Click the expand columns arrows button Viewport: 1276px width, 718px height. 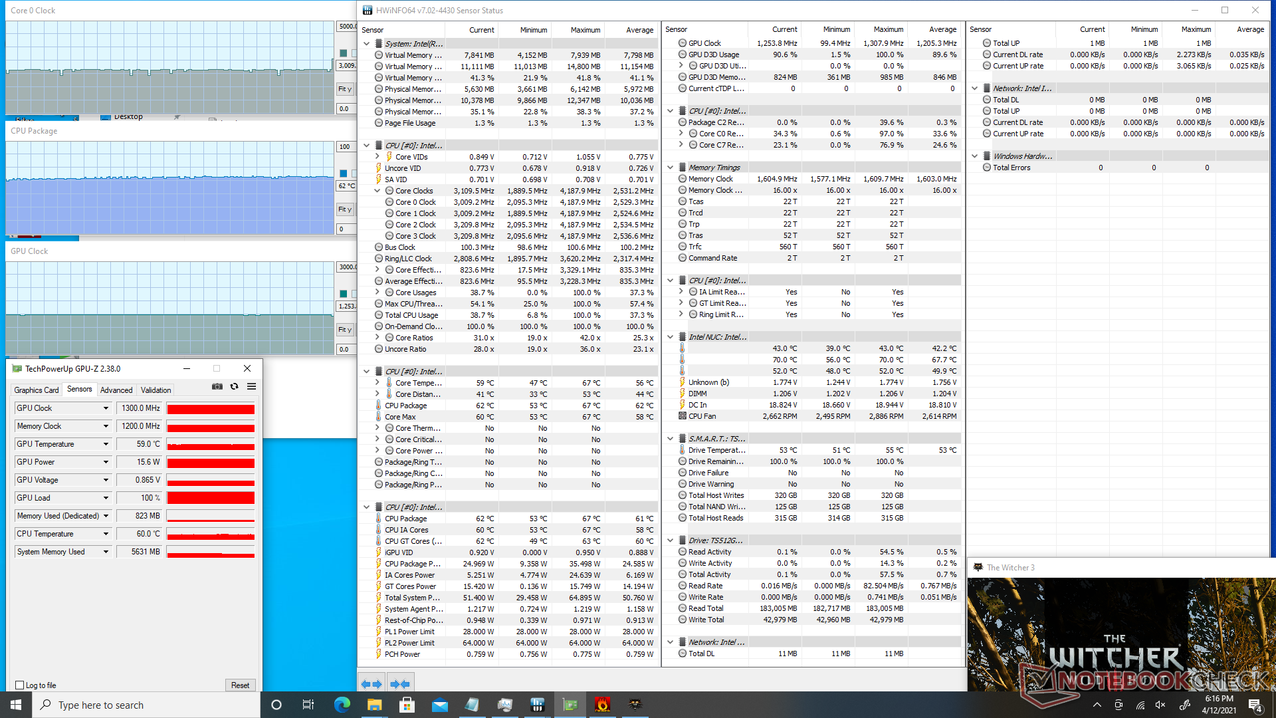[372, 683]
